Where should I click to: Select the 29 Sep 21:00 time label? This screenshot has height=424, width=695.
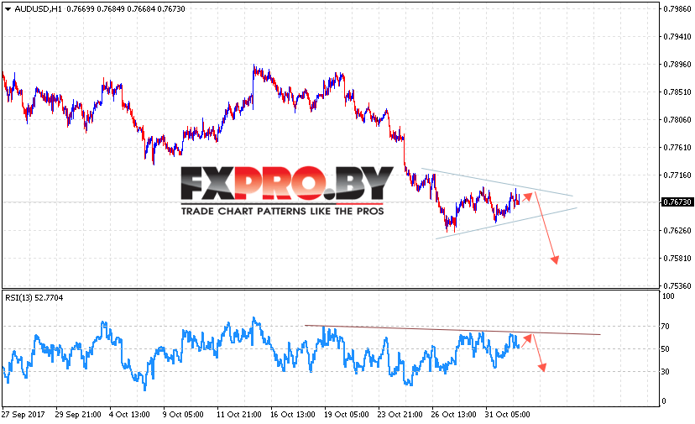78,415
